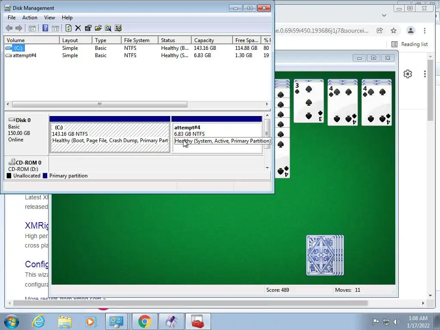Image resolution: width=440 pixels, height=330 pixels.
Task: Open the XMRig search result link
Action: point(37,226)
